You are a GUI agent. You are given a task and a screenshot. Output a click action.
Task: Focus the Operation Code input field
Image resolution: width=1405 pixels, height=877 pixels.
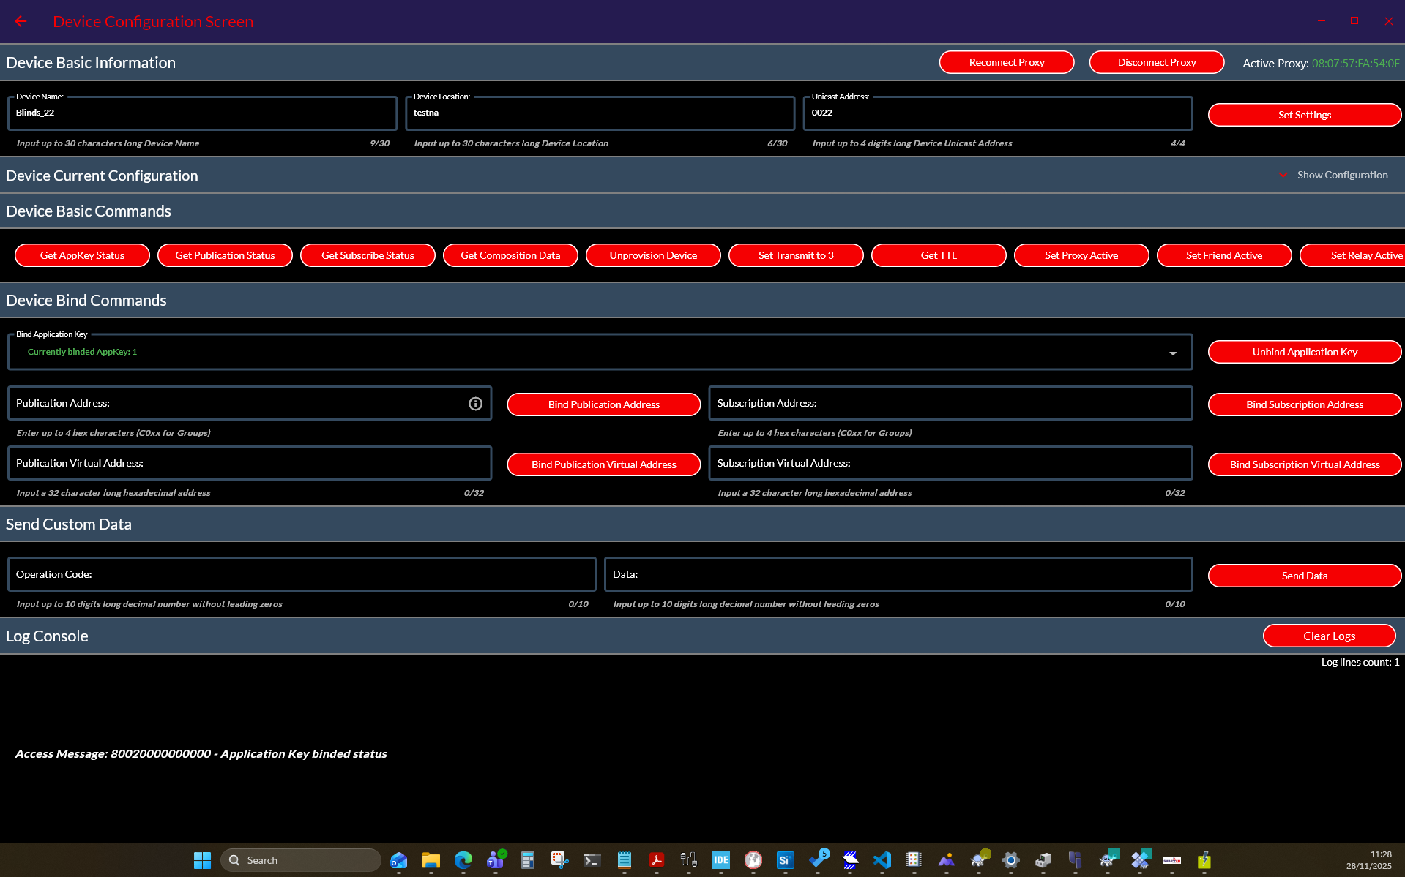click(x=302, y=575)
